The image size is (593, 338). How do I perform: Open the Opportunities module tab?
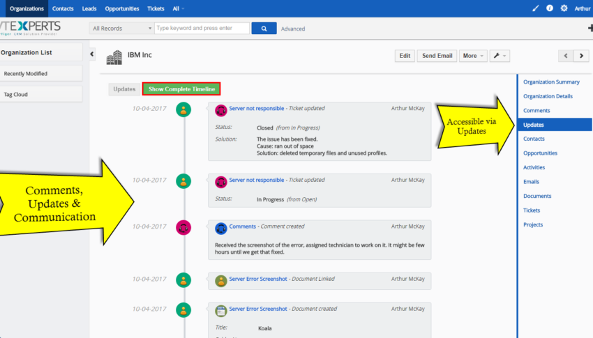click(122, 8)
